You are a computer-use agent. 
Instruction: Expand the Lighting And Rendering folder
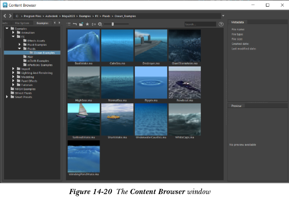point(14,73)
